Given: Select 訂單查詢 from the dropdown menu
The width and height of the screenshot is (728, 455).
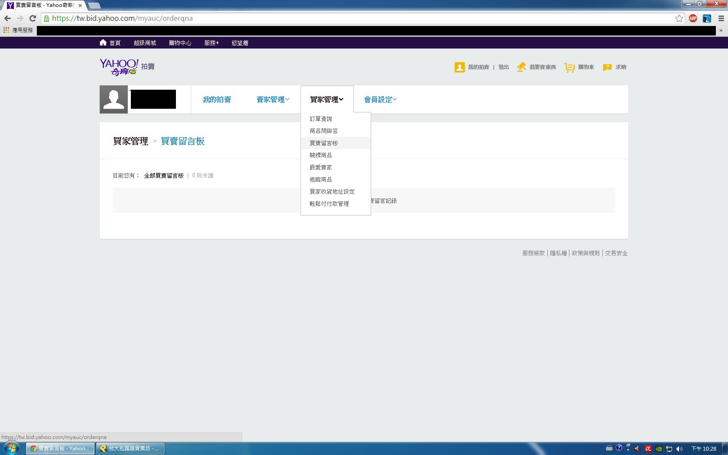Looking at the screenshot, I should (336, 119).
